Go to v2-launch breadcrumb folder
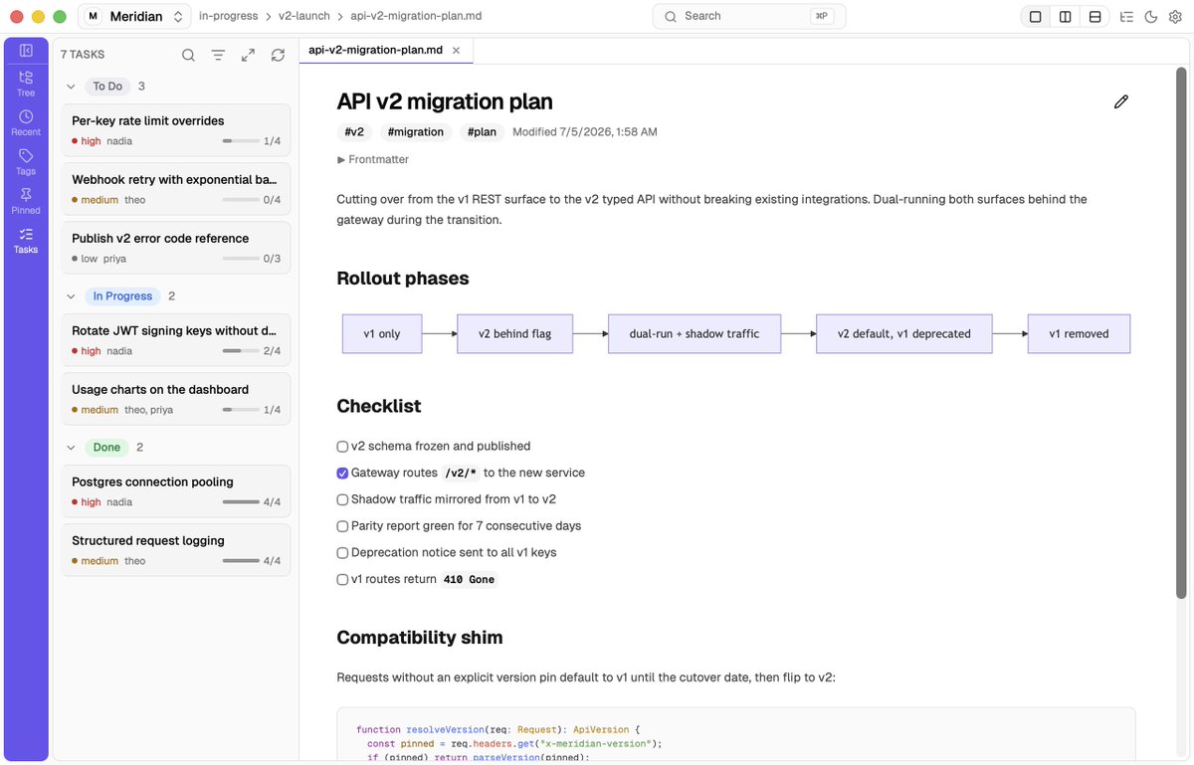The image size is (1194, 765). (x=304, y=17)
